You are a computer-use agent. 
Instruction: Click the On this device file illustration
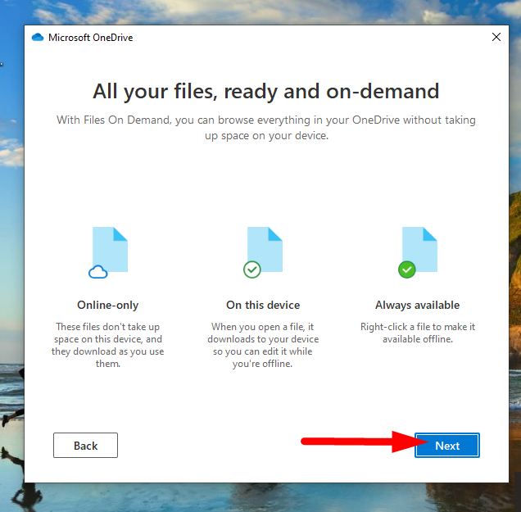[265, 249]
